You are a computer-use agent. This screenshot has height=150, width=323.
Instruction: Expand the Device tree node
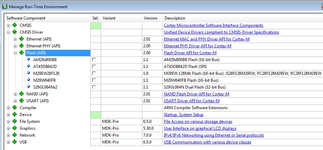[8, 115]
